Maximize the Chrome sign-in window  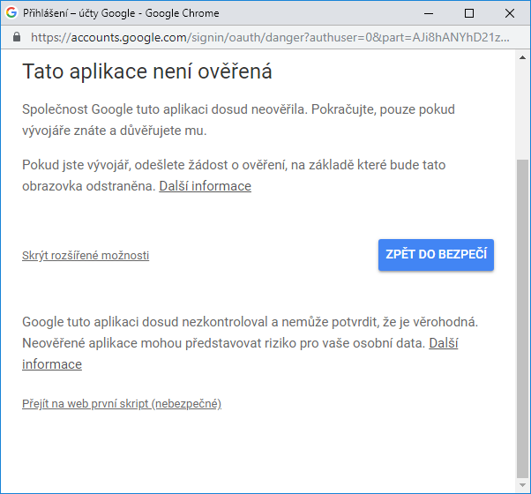pyautogui.click(x=469, y=13)
